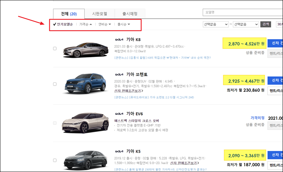Click 렌트/리스 button in 쏘렌토 row
283x172 pixels.
[x=275, y=91]
